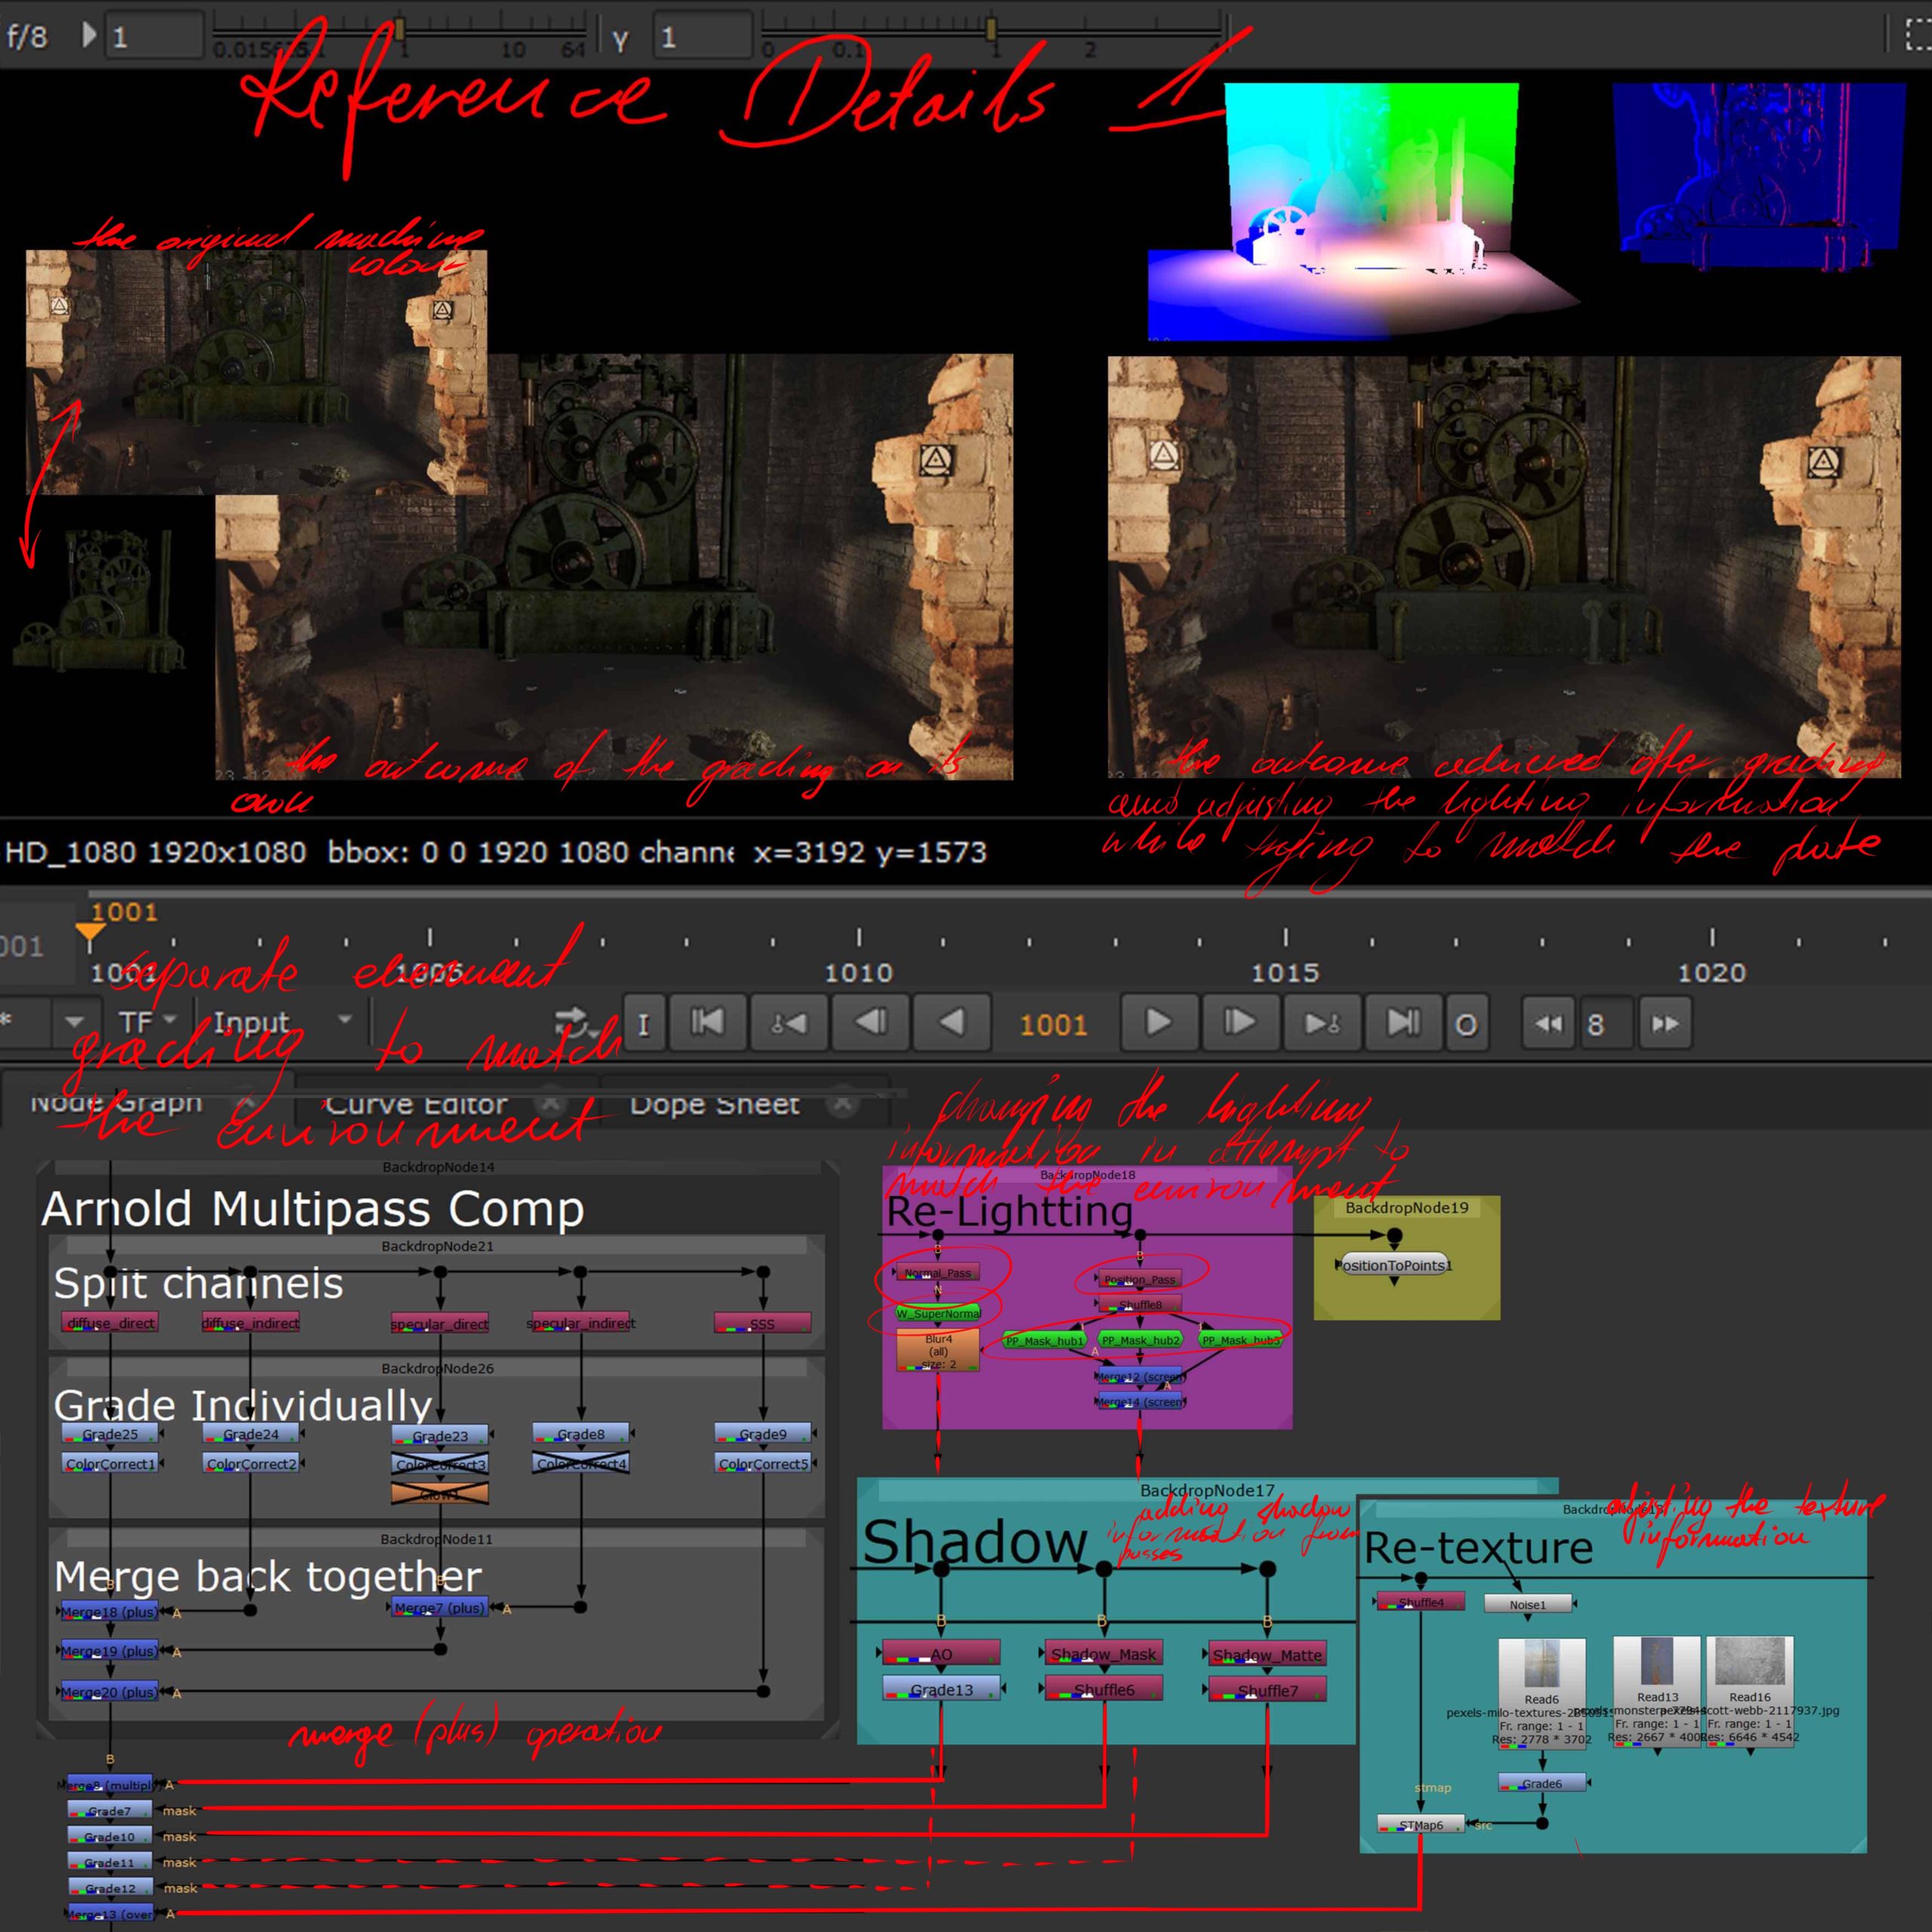Click the play forward button
The image size is (1932, 1932).
click(1158, 1023)
